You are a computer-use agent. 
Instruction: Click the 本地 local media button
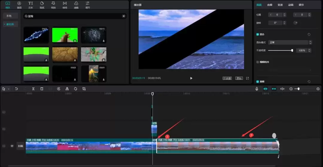point(9,16)
